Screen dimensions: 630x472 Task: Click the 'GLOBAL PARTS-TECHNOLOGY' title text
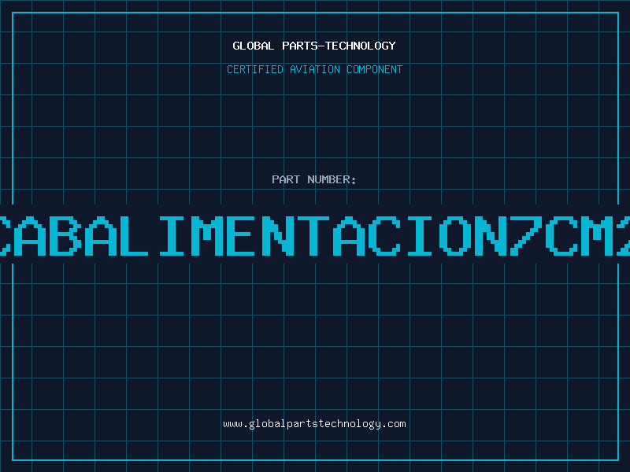tap(314, 46)
